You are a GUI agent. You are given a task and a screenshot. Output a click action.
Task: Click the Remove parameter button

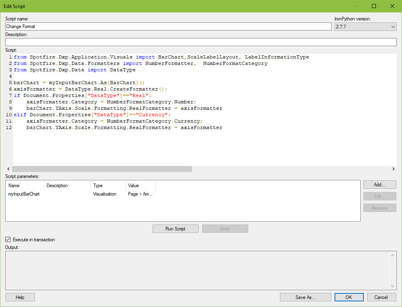click(x=379, y=208)
